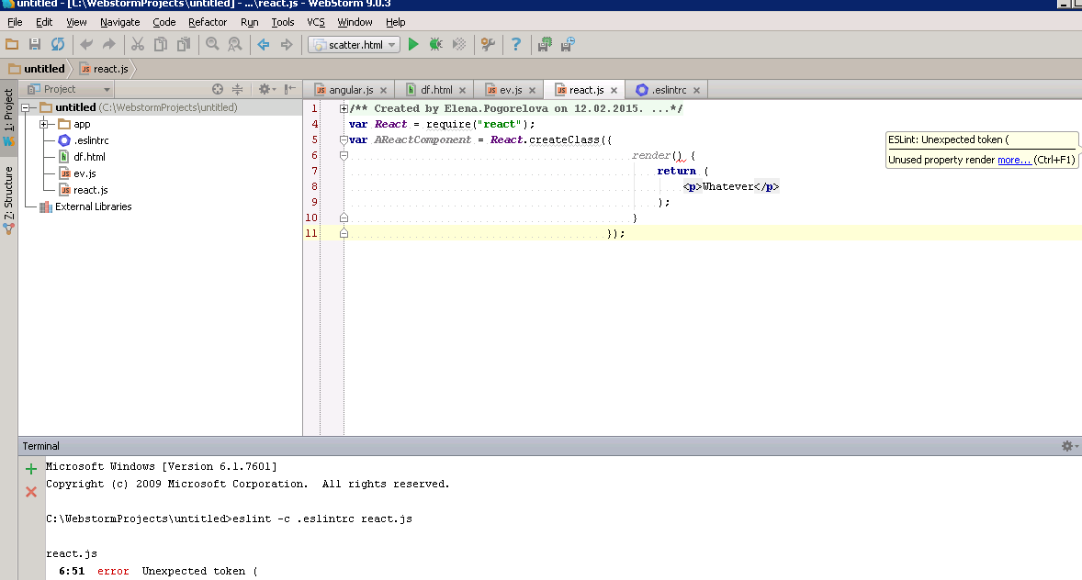Select External Libraries in the project tree
This screenshot has width=1082, height=580.
pos(93,206)
